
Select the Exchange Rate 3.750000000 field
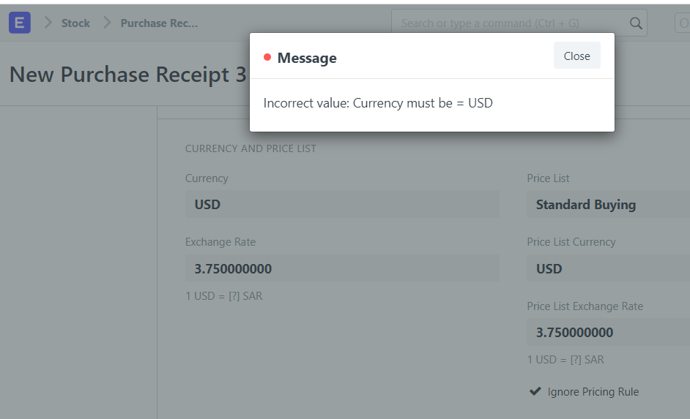342,268
